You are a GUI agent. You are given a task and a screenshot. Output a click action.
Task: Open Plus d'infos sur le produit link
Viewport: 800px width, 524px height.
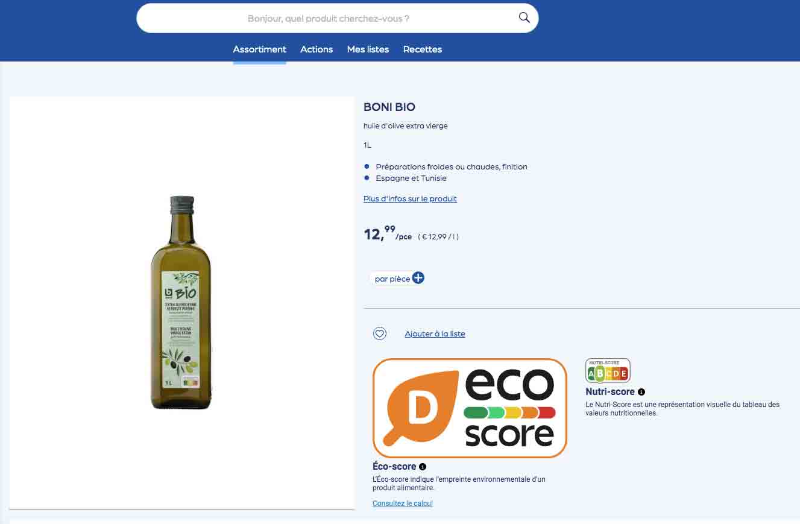(x=410, y=199)
